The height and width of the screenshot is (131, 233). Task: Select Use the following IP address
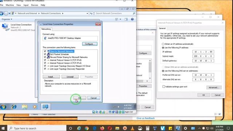[163, 48]
